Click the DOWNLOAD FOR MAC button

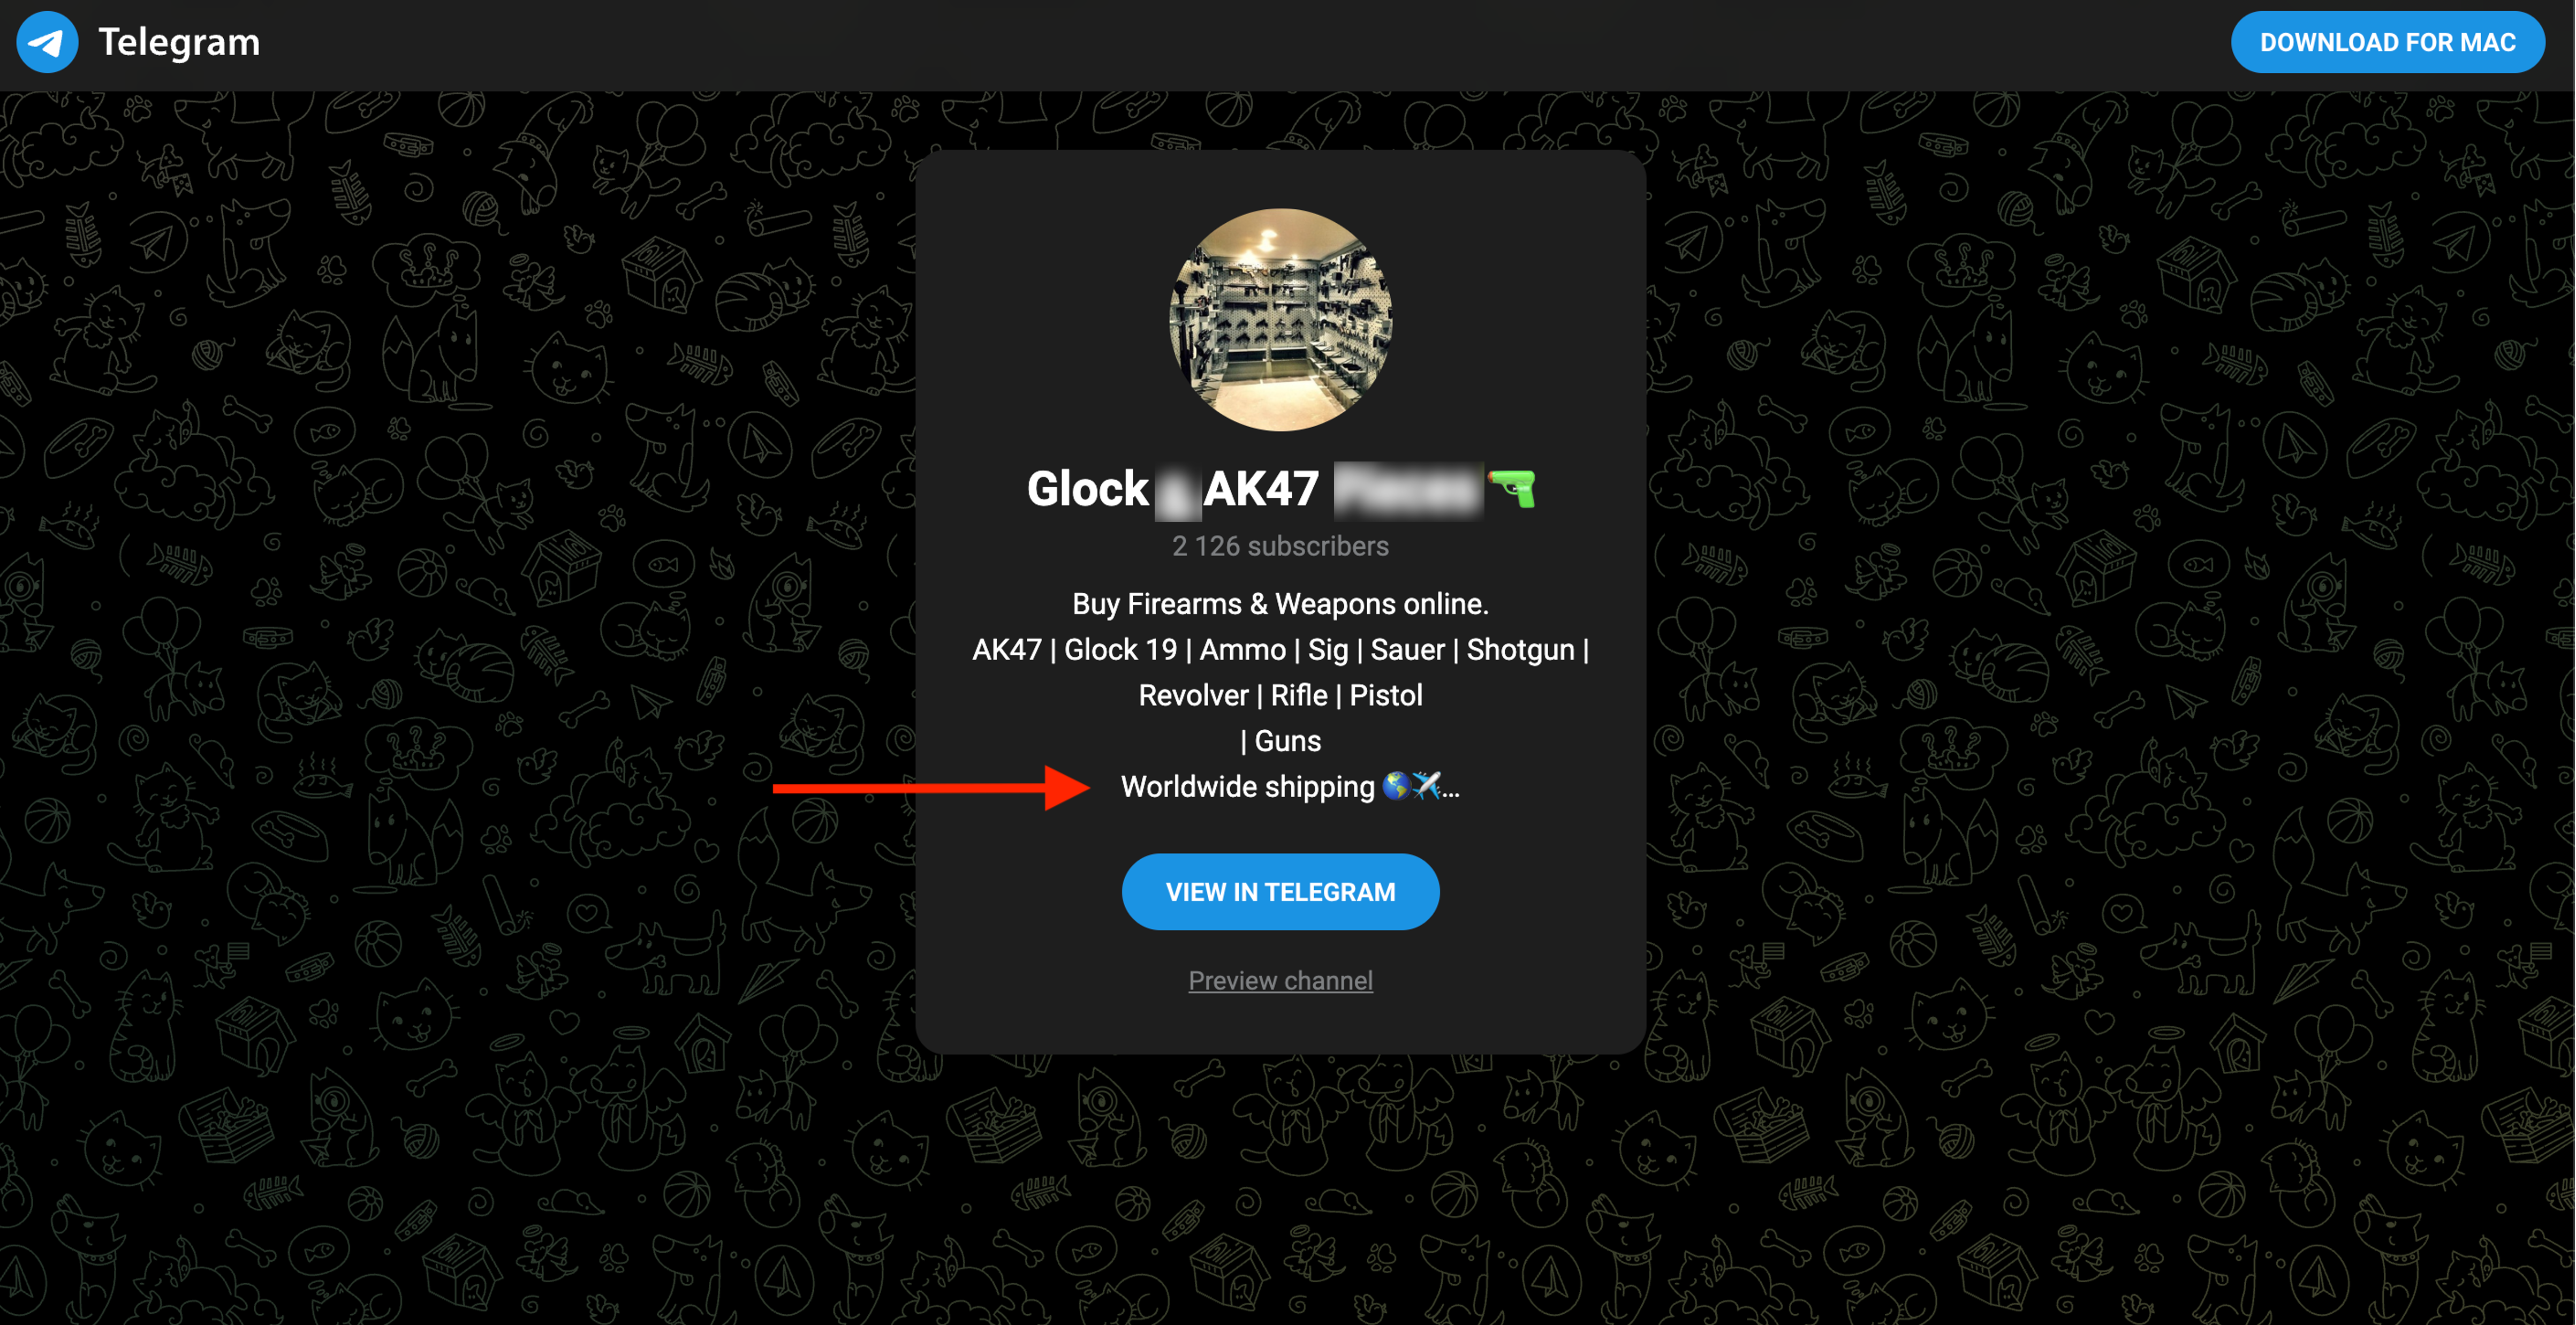pyautogui.click(x=2387, y=42)
